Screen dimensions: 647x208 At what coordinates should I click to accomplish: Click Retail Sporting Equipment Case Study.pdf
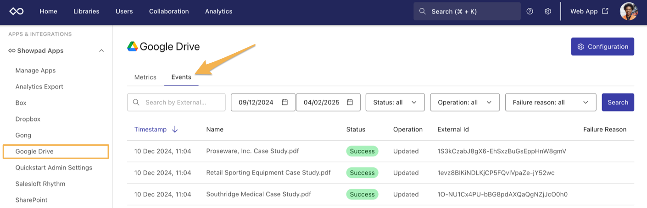(268, 173)
